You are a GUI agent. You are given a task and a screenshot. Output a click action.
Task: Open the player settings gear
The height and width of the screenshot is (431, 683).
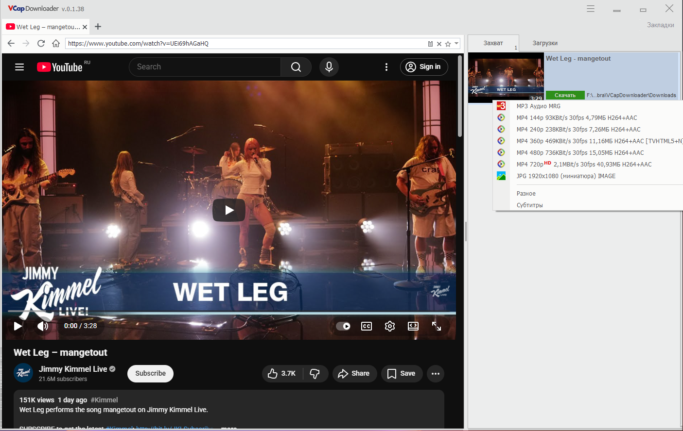point(390,326)
